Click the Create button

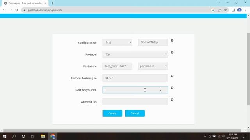(x=112, y=113)
